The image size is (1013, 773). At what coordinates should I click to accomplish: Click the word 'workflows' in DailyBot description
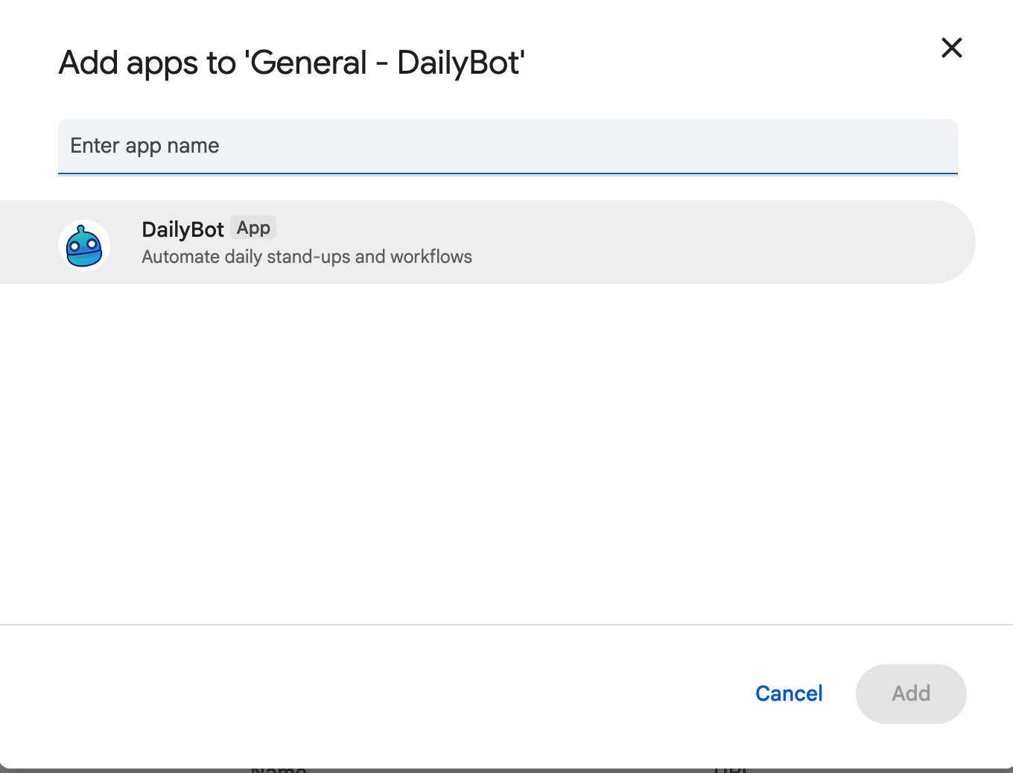coord(431,257)
